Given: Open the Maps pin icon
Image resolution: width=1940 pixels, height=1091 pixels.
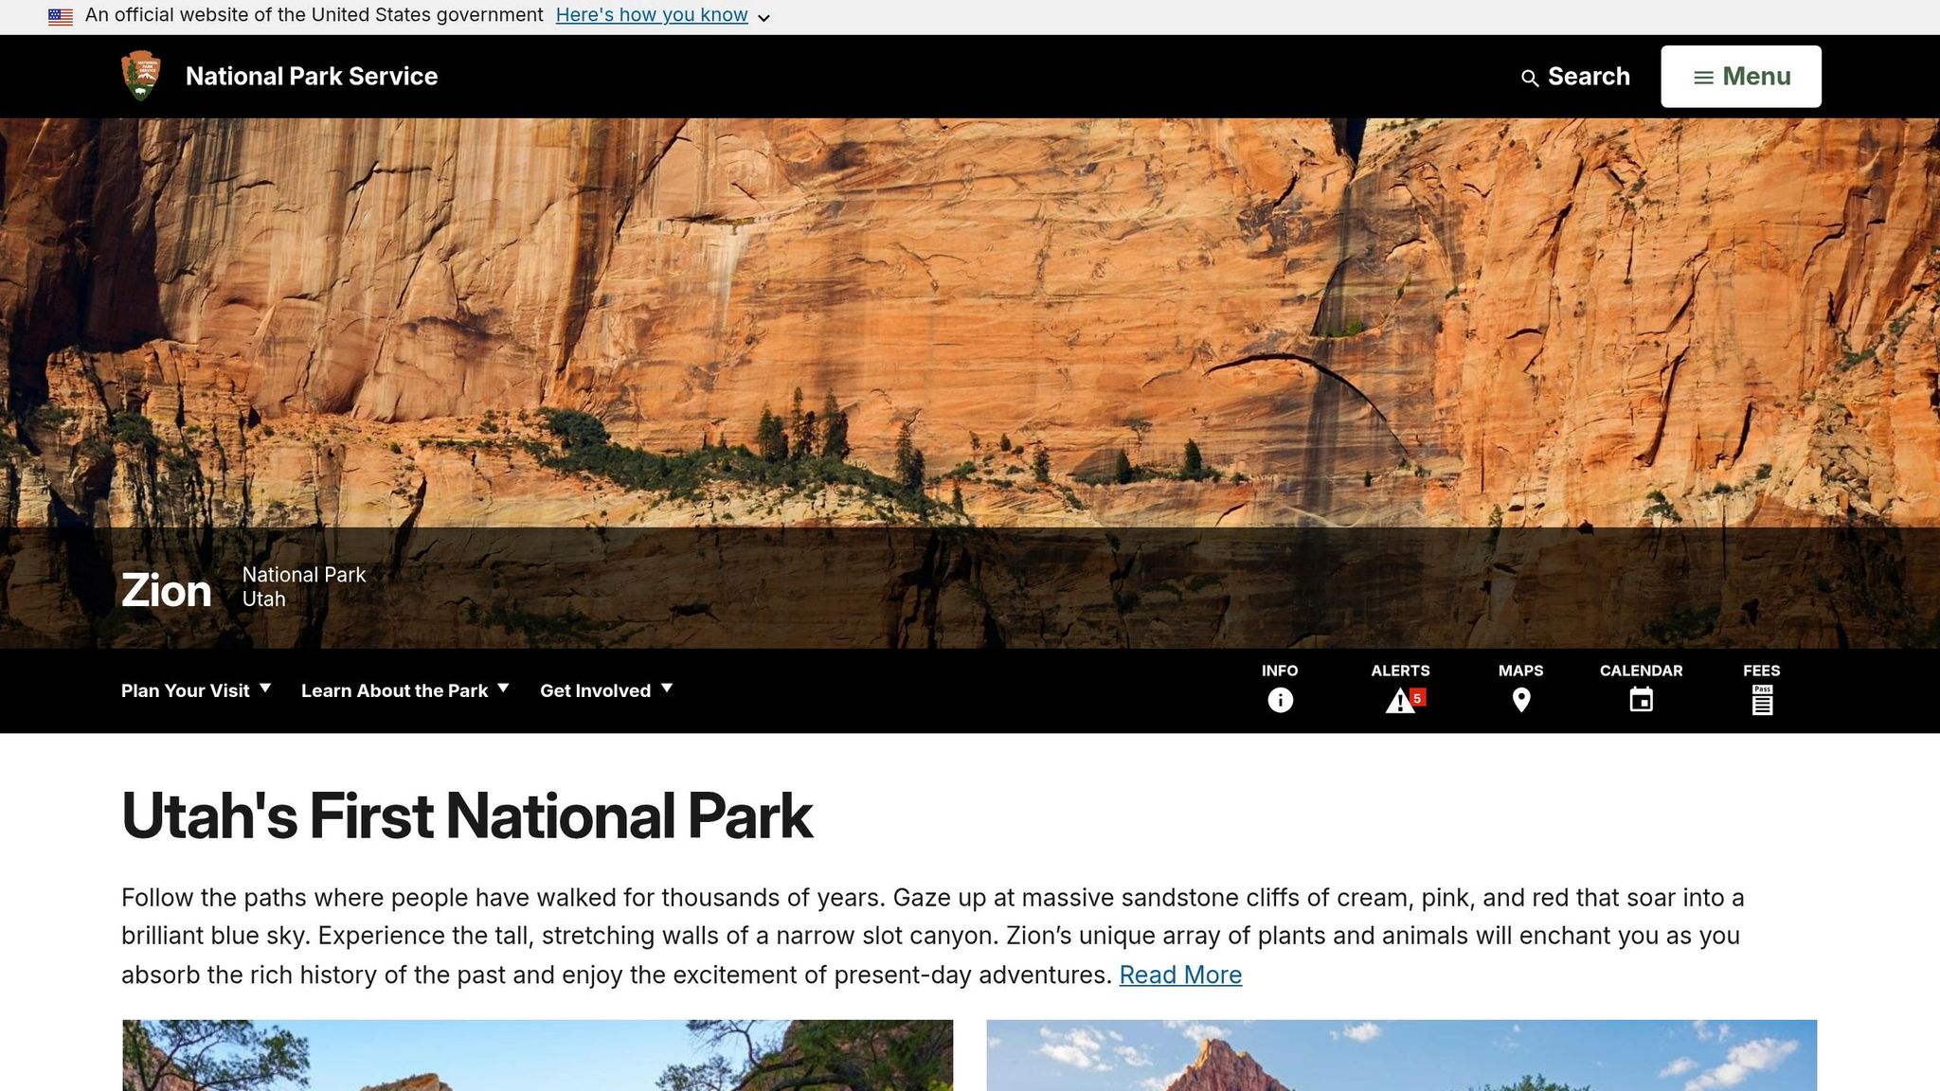Looking at the screenshot, I should (1521, 700).
